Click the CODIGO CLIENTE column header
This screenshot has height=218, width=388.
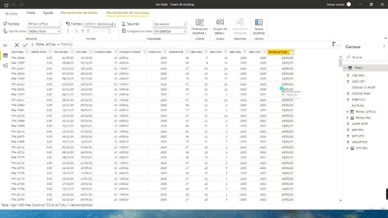(x=130, y=52)
